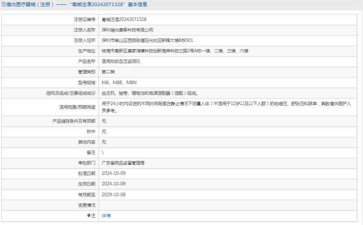Screen dimensions: 363x225
Task: Click registrant name 深圳瑞光康泰科技有限公司
Action: pos(127,30)
